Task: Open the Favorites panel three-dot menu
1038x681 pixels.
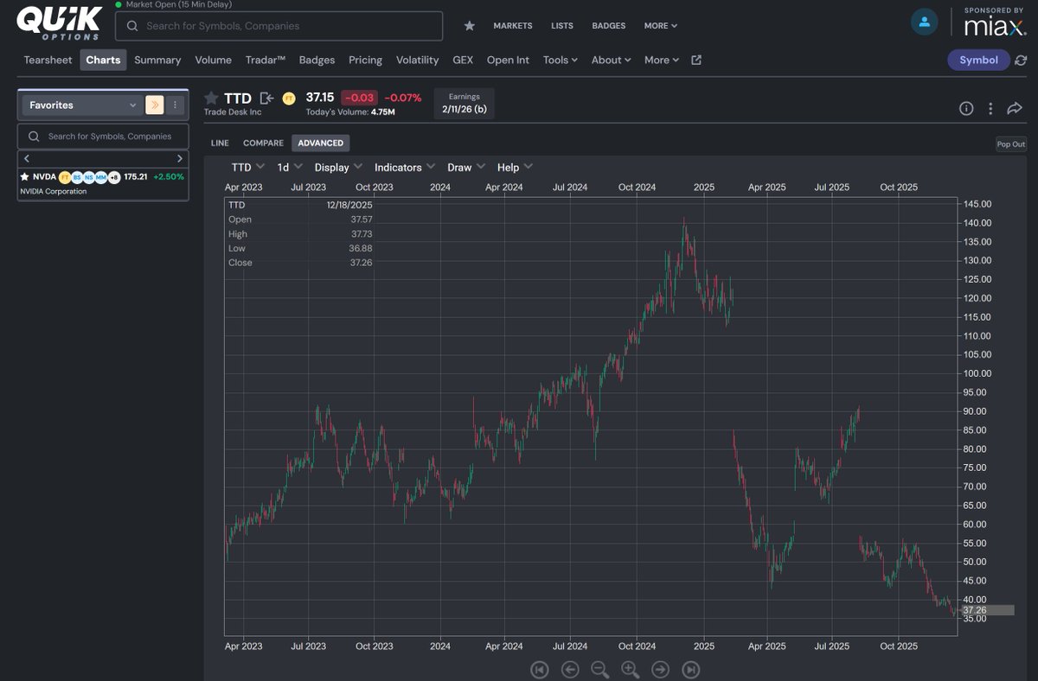Action: (175, 105)
